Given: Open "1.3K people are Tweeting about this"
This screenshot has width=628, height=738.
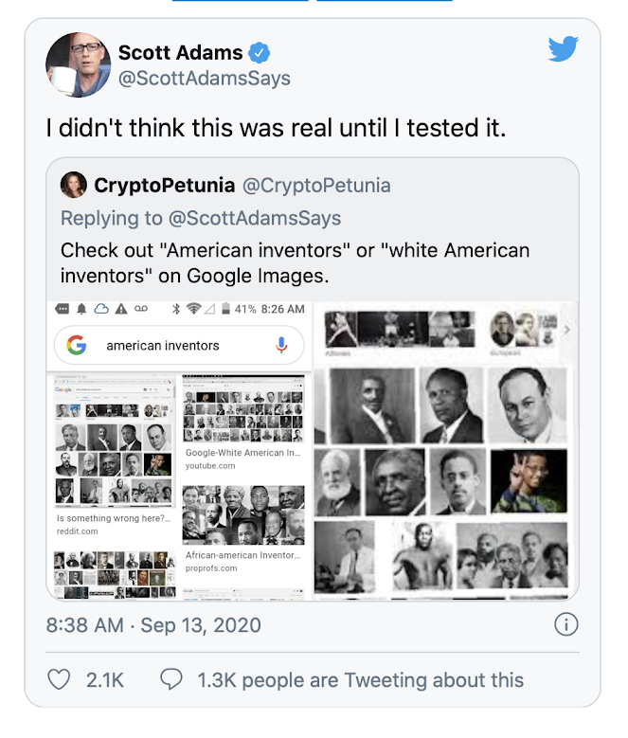Looking at the screenshot, I should click(x=360, y=679).
